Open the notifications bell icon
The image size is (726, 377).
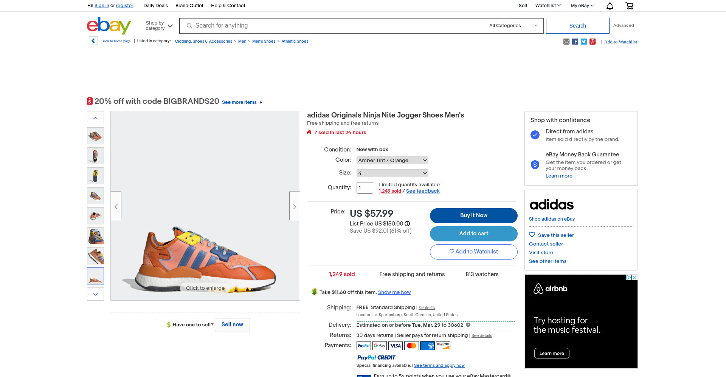(x=610, y=6)
